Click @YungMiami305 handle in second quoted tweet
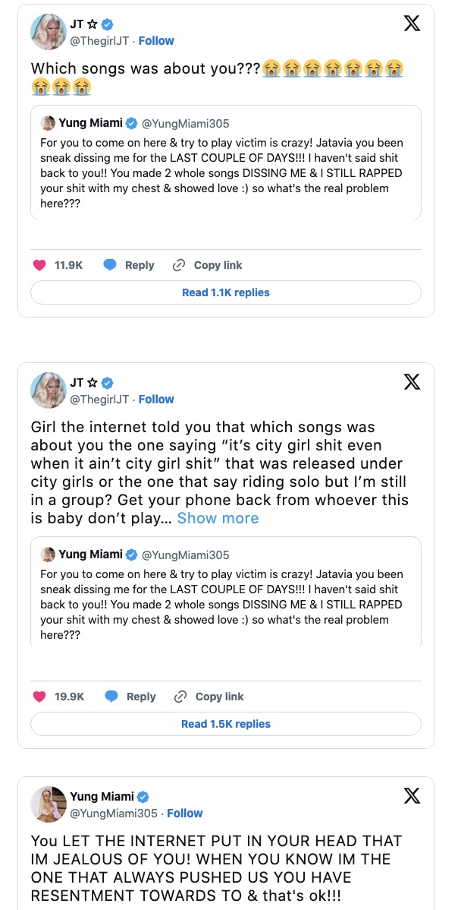461x910 pixels. coord(185,555)
